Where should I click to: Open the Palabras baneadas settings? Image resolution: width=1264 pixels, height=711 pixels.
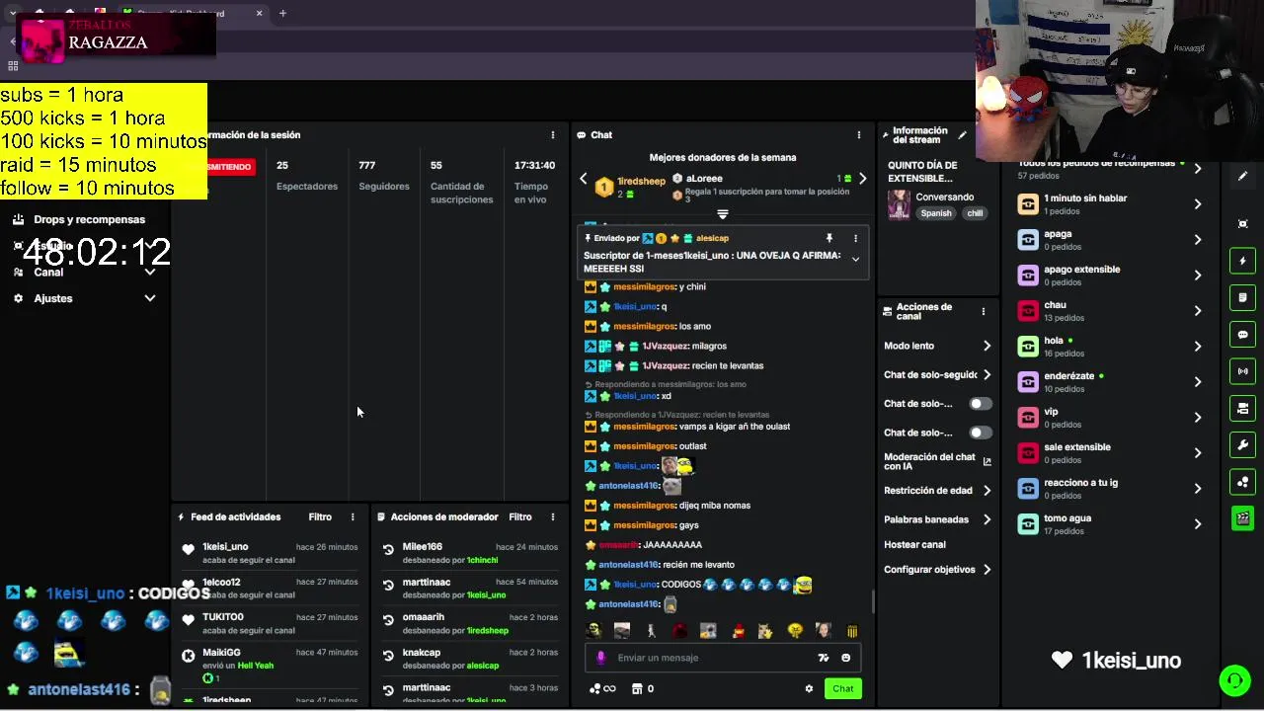[937, 519]
